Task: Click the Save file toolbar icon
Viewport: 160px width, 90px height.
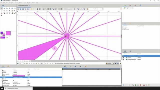Action: pos(23,9)
